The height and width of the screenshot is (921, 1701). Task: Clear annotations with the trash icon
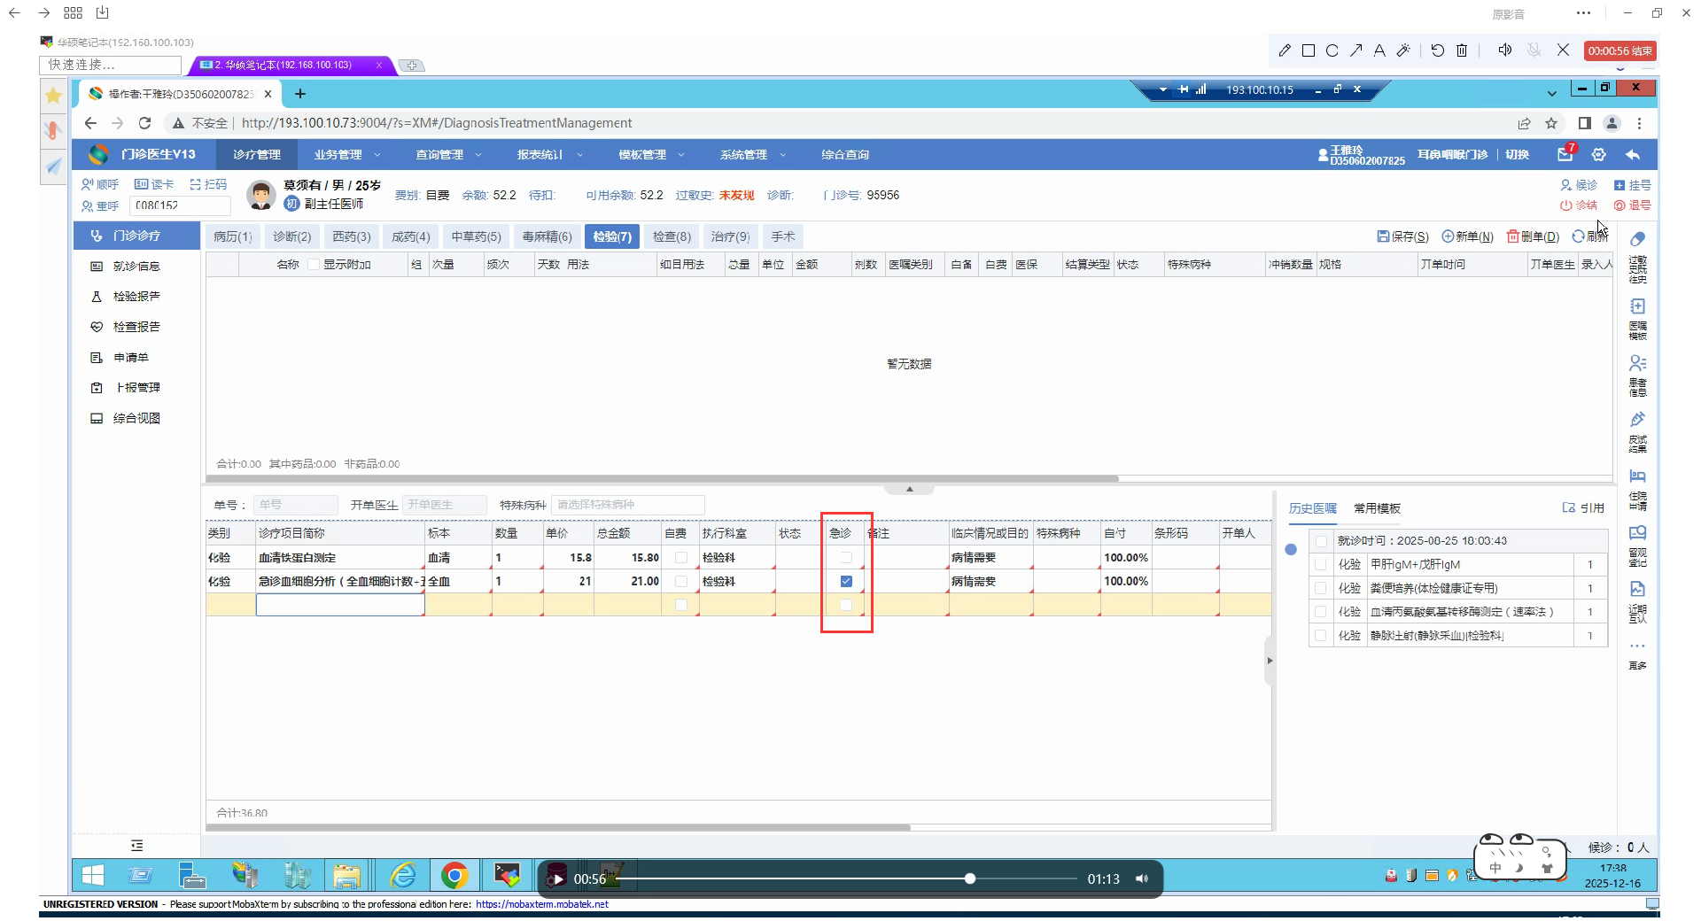pyautogui.click(x=1462, y=50)
